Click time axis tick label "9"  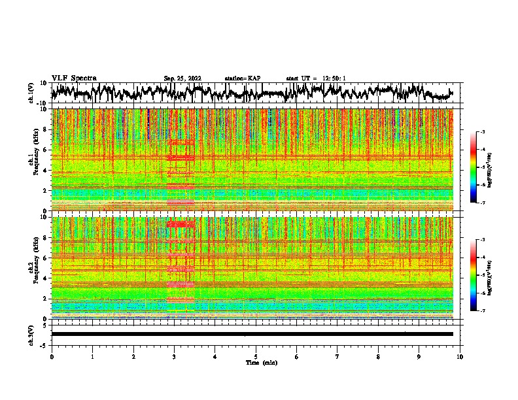(x=419, y=357)
